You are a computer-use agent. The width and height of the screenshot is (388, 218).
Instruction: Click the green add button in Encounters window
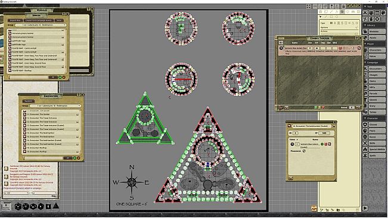pyautogui.click(x=75, y=158)
